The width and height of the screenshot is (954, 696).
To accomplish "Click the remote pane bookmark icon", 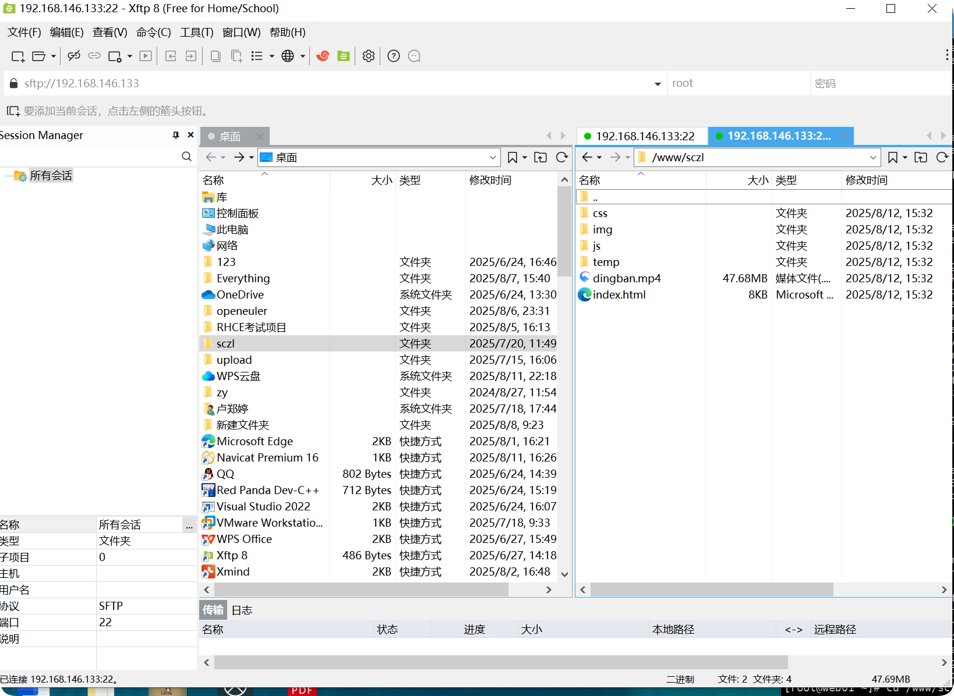I will tap(893, 157).
